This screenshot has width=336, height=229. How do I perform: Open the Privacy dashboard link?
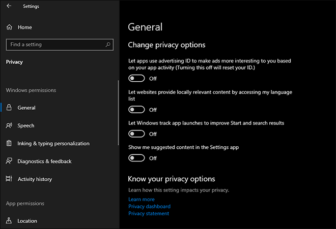point(149,206)
